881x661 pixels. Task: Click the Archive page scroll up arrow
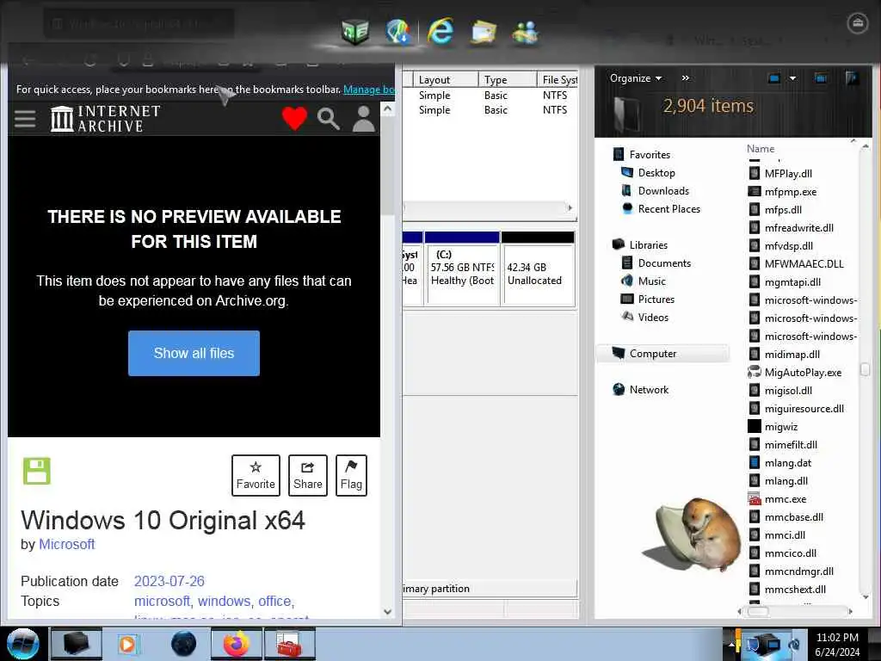pos(387,109)
